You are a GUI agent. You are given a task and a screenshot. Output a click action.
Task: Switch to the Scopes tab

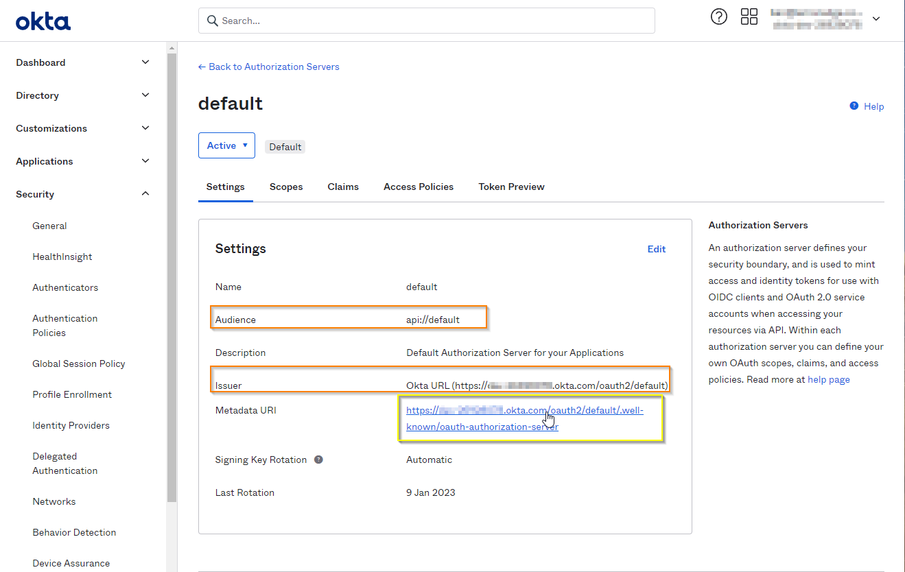pos(286,187)
